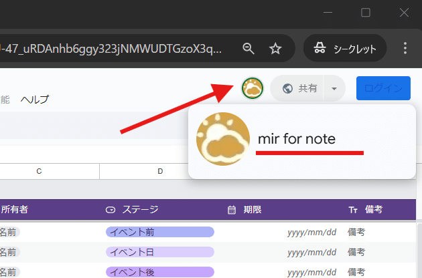The image size is (422, 278).
Task: Open the イベント日 stage dropdown chip
Action: tap(160, 252)
